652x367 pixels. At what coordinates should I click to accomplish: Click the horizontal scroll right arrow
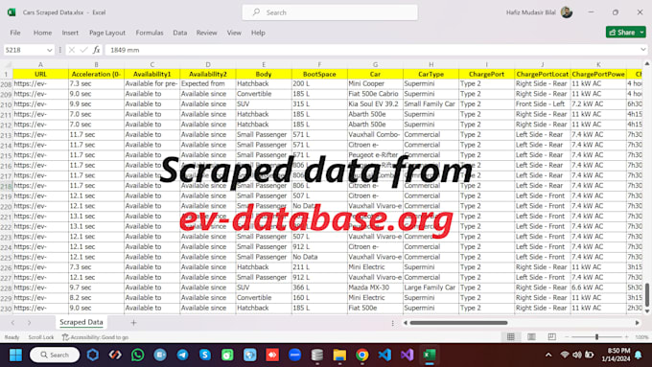(x=637, y=323)
